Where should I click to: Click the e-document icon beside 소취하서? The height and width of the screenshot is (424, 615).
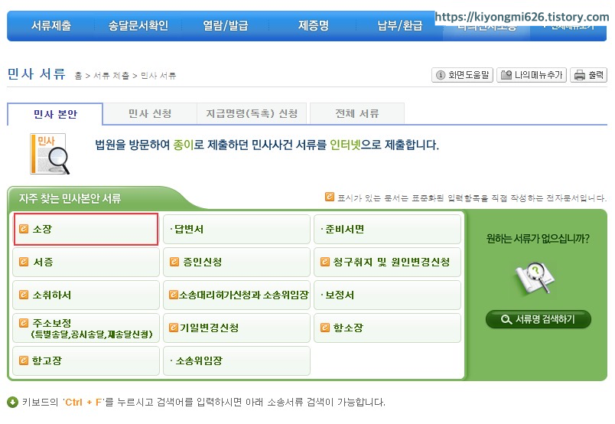(x=24, y=295)
